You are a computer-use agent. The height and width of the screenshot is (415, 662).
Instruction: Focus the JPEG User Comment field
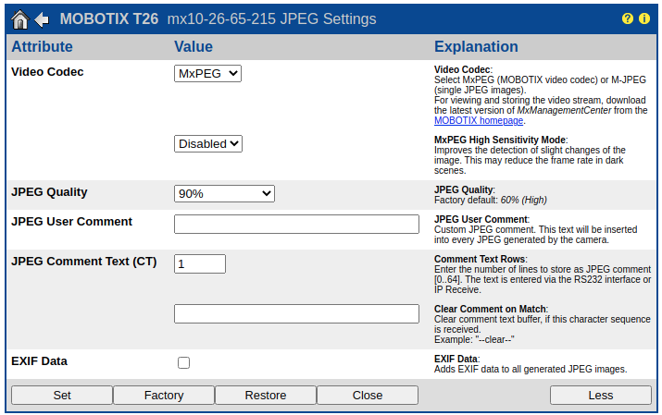[296, 225]
